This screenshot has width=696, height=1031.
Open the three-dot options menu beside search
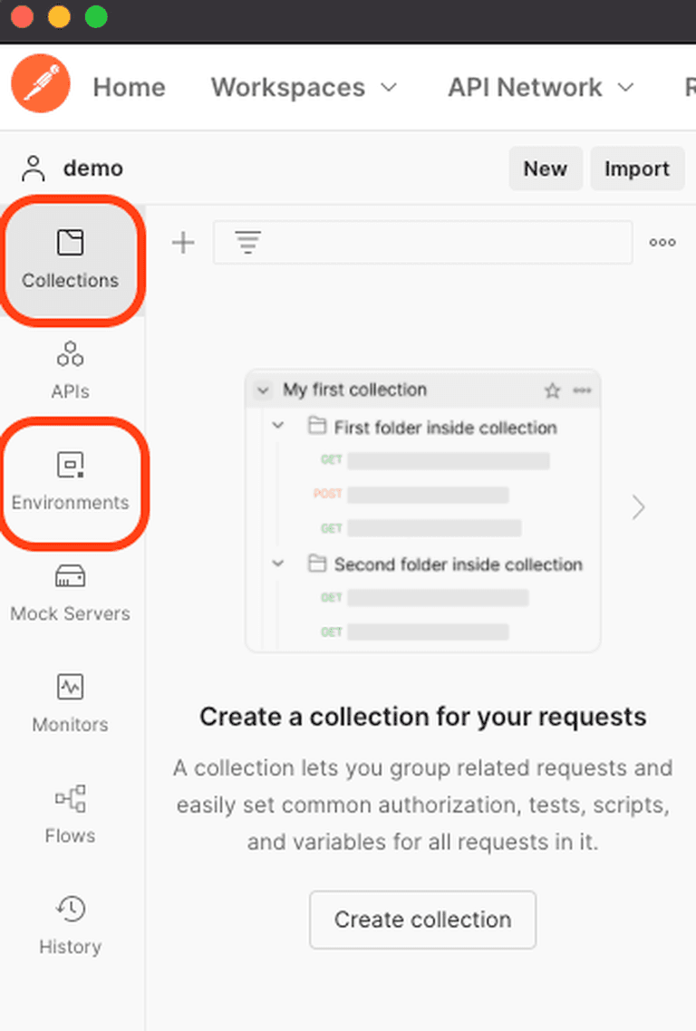click(x=662, y=243)
